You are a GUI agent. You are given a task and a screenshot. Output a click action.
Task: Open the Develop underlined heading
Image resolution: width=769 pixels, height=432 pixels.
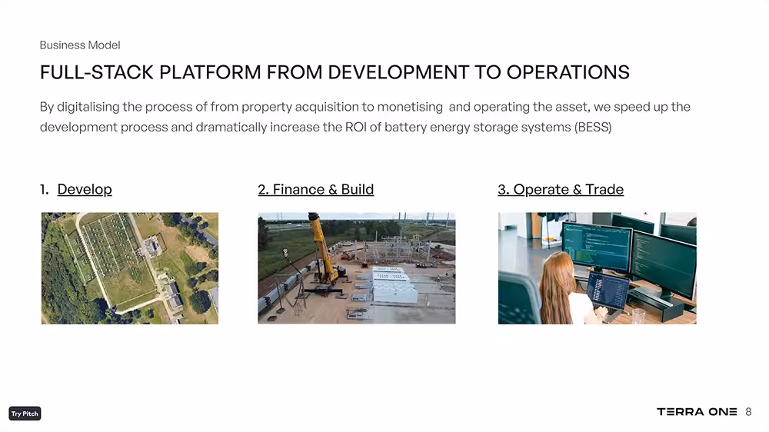click(85, 189)
